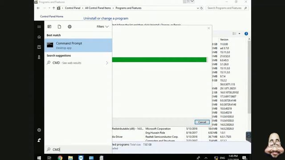Screen dimensions: 285x160
Task: Cancel the uninstall progress dialog
Action: (202, 122)
